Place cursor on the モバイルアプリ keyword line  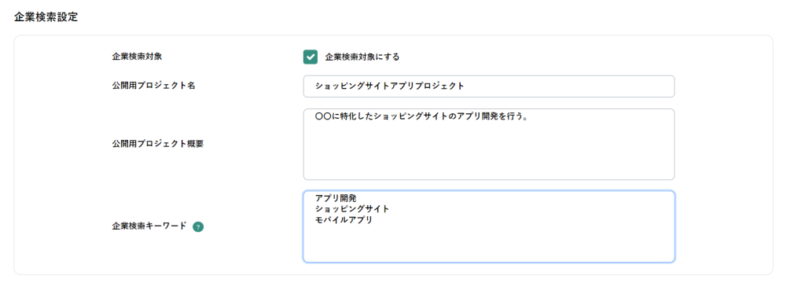point(344,220)
